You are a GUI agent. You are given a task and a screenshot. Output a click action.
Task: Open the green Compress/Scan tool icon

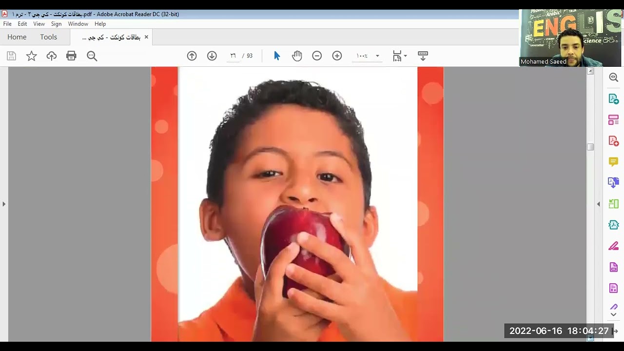[614, 204]
